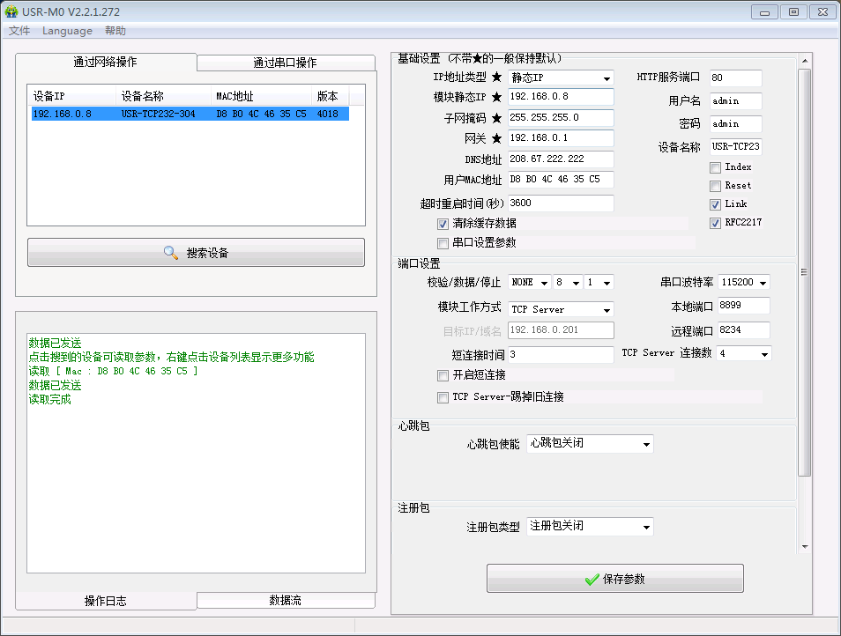This screenshot has width=841, height=636.
Task: Click the green checkmark icon on save button
Action: [x=592, y=579]
